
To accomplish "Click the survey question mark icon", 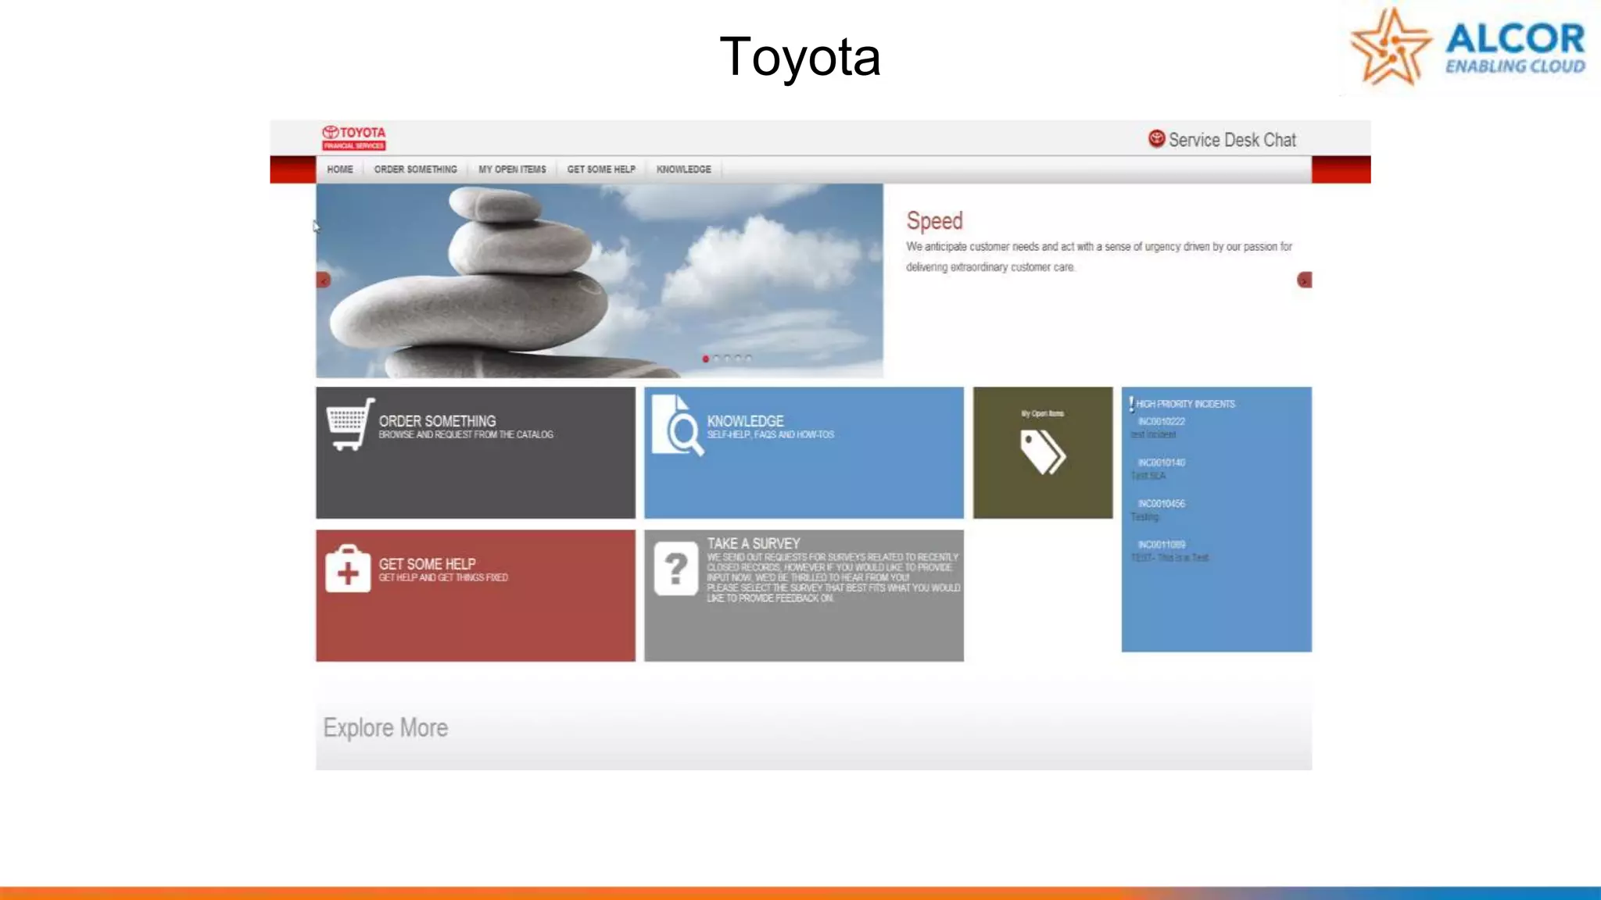I will (675, 569).
